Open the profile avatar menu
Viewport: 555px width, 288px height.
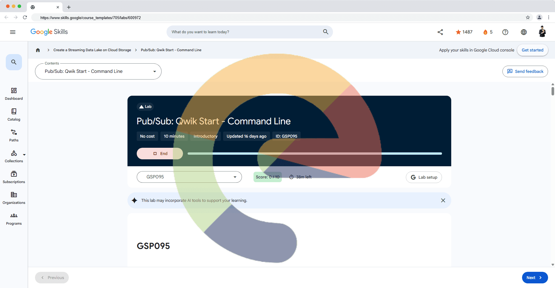(542, 32)
